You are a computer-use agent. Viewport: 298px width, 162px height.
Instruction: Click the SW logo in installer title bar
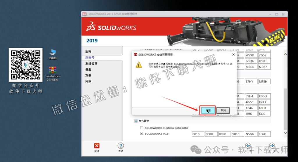(84, 14)
